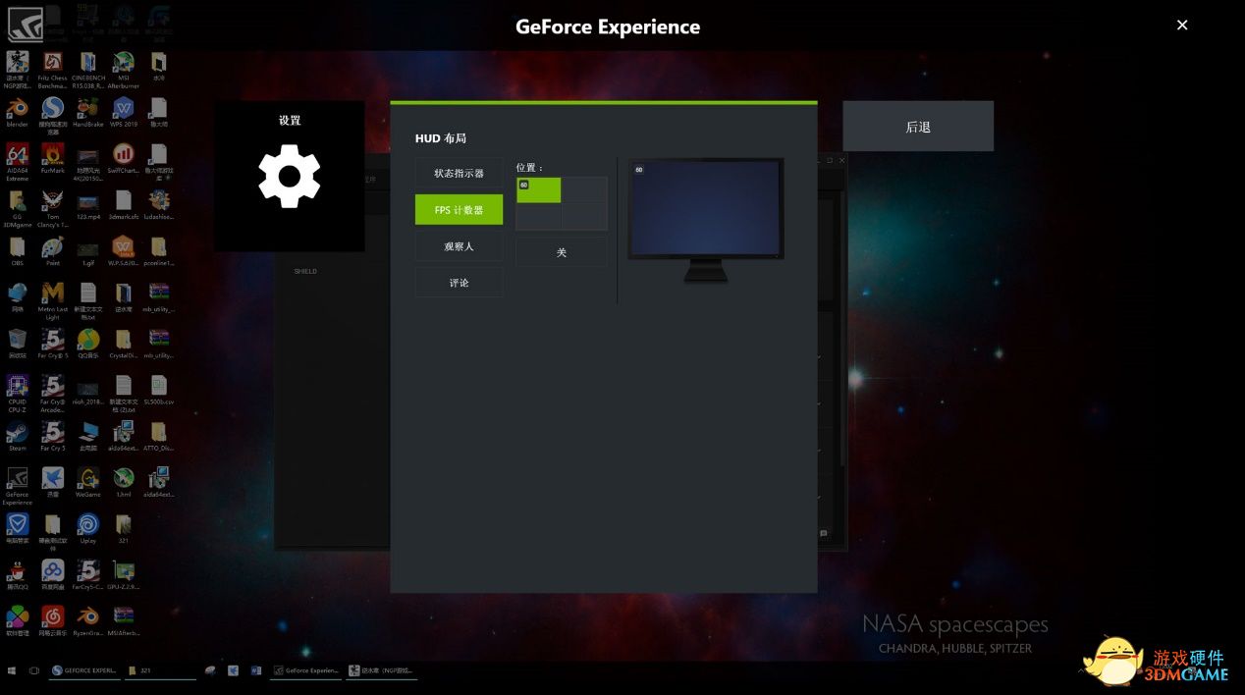Select 网易云音乐 desktop icon
Screen dimensions: 1245x695
pos(53,621)
